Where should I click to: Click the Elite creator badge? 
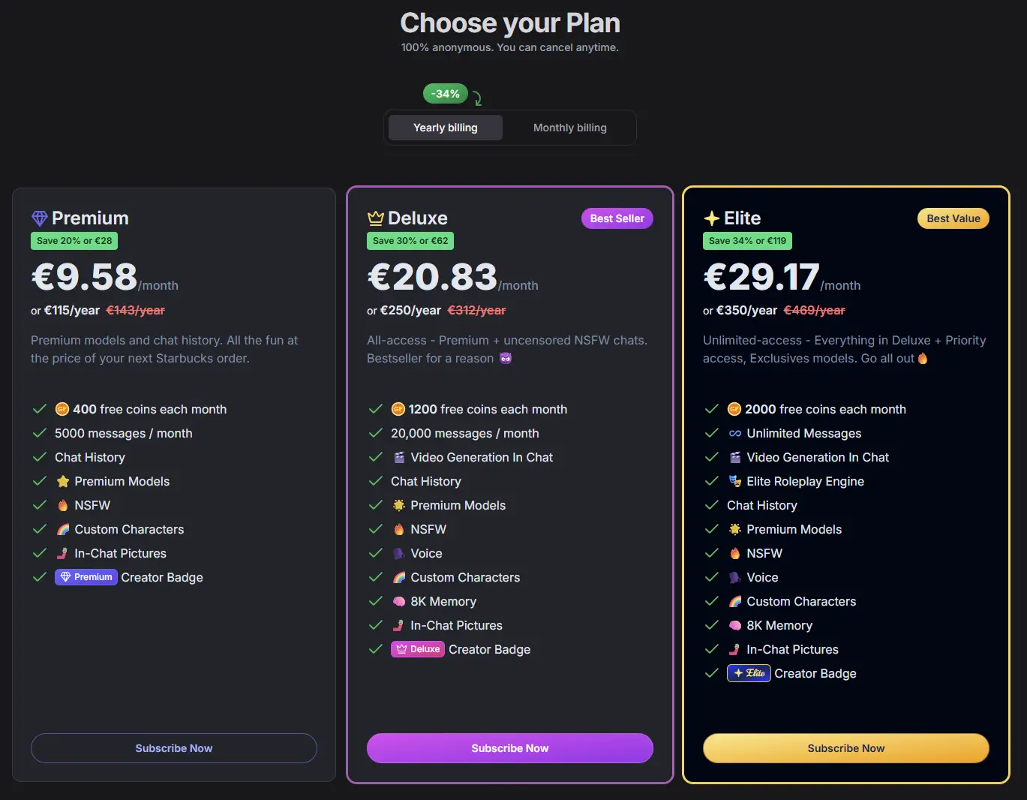(x=749, y=673)
